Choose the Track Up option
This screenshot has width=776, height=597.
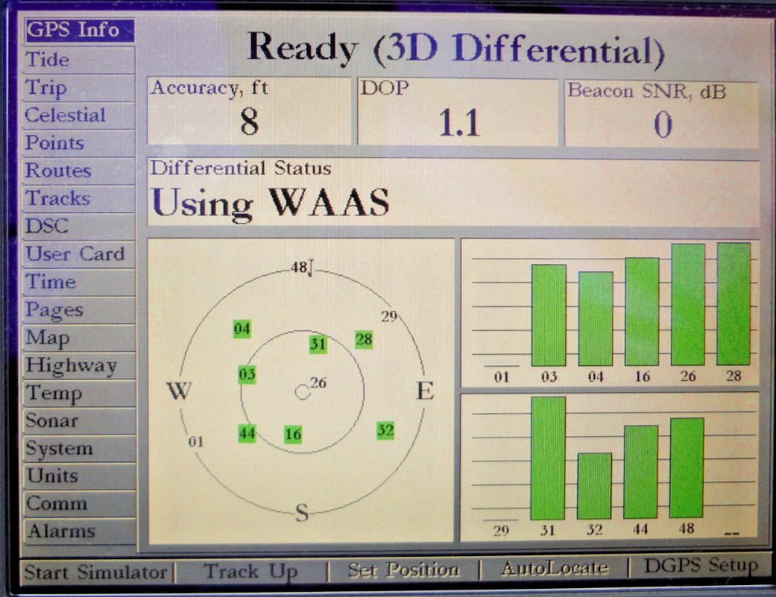point(250,572)
